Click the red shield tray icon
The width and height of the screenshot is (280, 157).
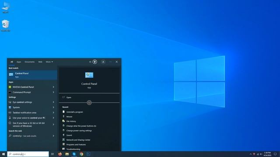(x=254, y=154)
